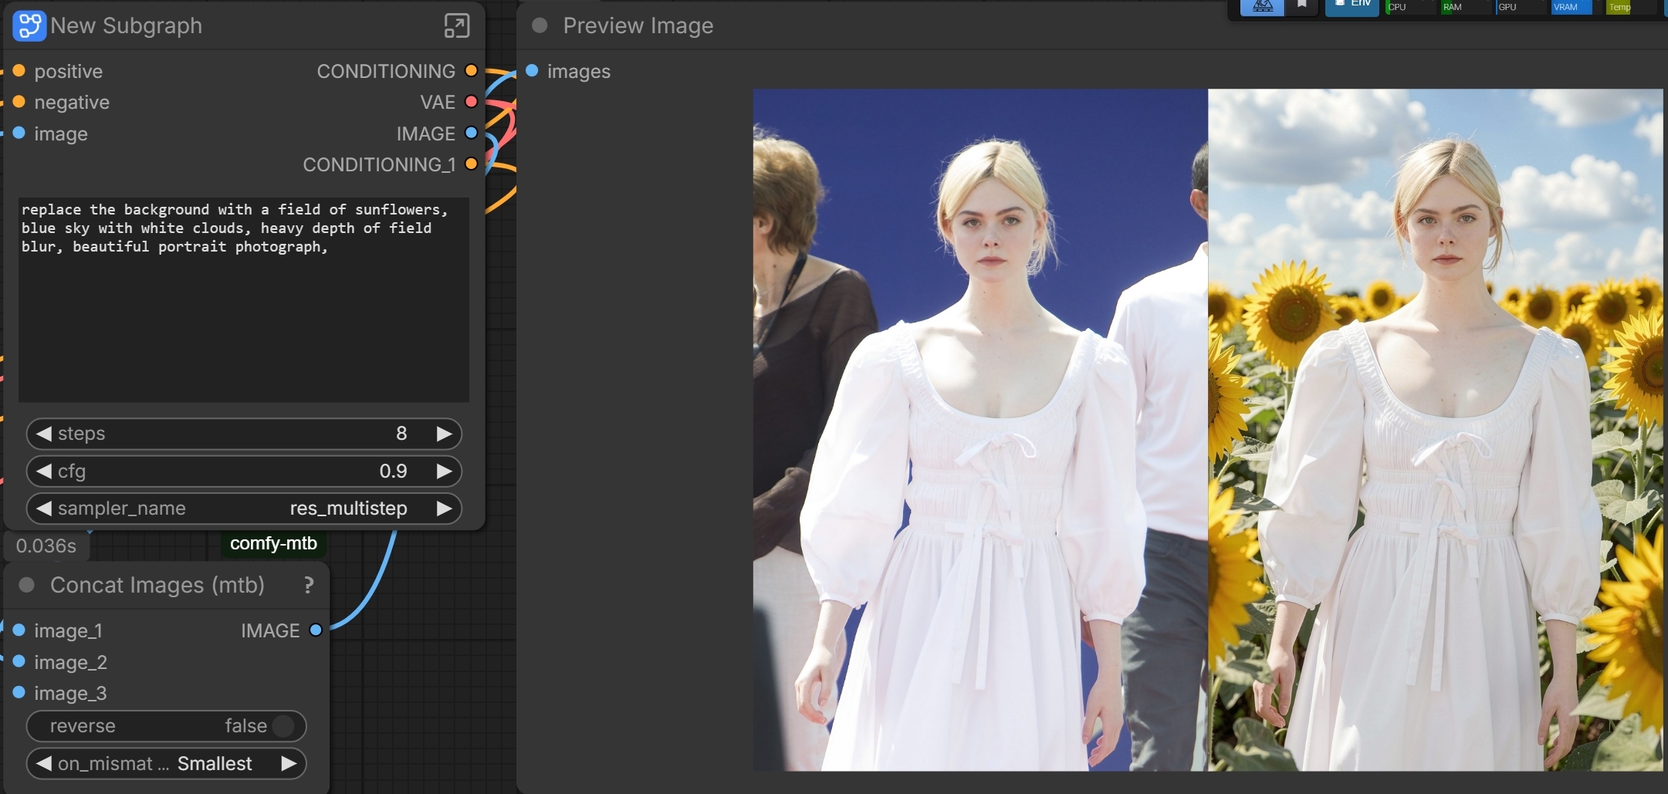Screen dimensions: 1668x794
Task: Click the CPU usage monitor
Action: coord(1411,7)
